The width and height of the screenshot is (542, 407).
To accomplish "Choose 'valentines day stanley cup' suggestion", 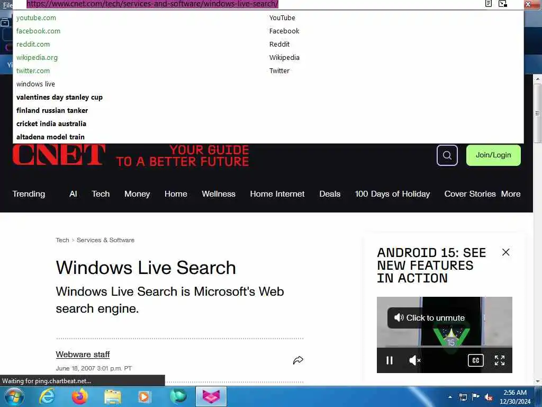I will 268,98.
